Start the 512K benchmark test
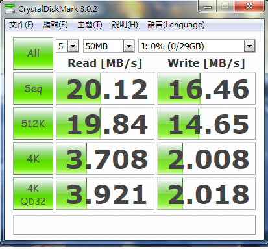Image resolution: width=268 pixels, height=249 pixels. click(x=33, y=124)
